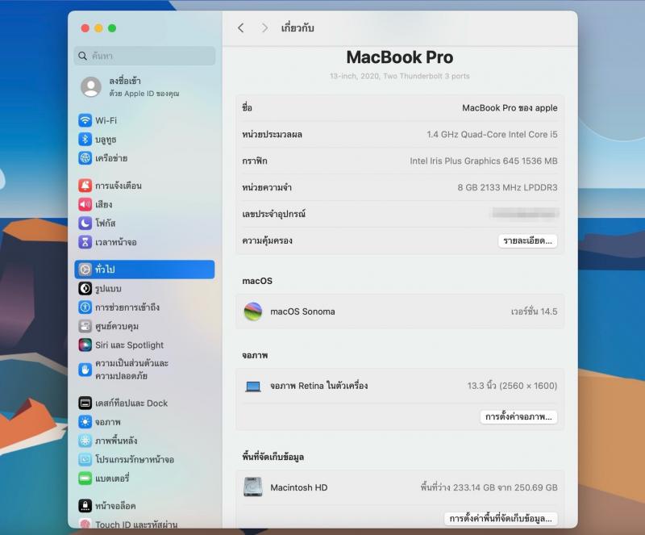
Task: Click the 'กราฟิก' row label
Action: coord(255,161)
